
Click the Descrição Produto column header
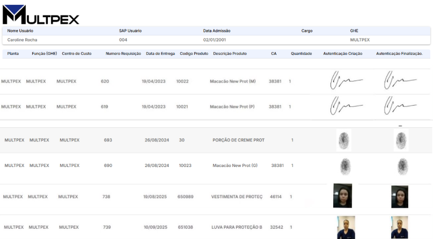pos(230,54)
